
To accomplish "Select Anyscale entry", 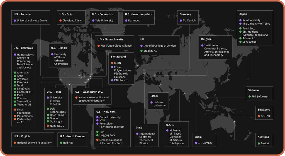I will pos(22,79).
